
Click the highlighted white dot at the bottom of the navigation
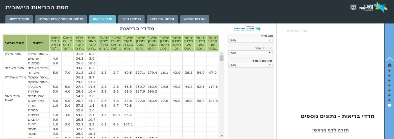click(x=389, y=105)
